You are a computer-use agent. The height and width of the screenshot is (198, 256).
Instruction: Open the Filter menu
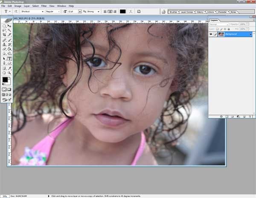click(44, 6)
